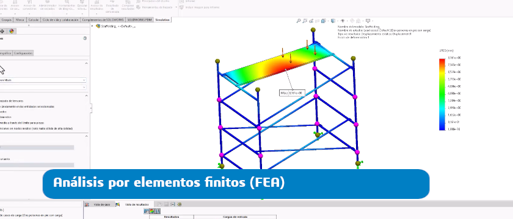The width and height of the screenshot is (513, 219).
Task: Open the Hide/Show Items icon
Action: 343,21
